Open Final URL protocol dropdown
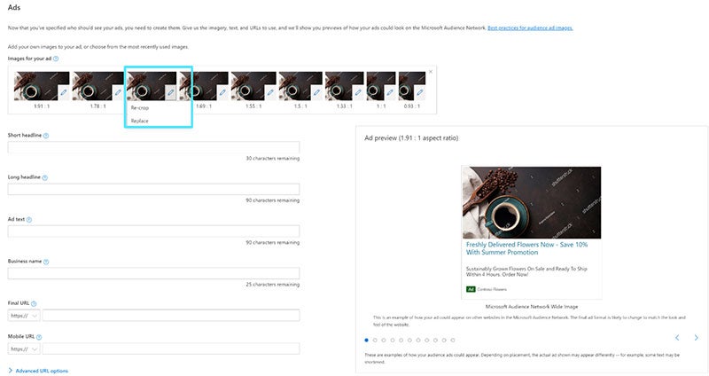The width and height of the screenshot is (709, 376). point(24,316)
